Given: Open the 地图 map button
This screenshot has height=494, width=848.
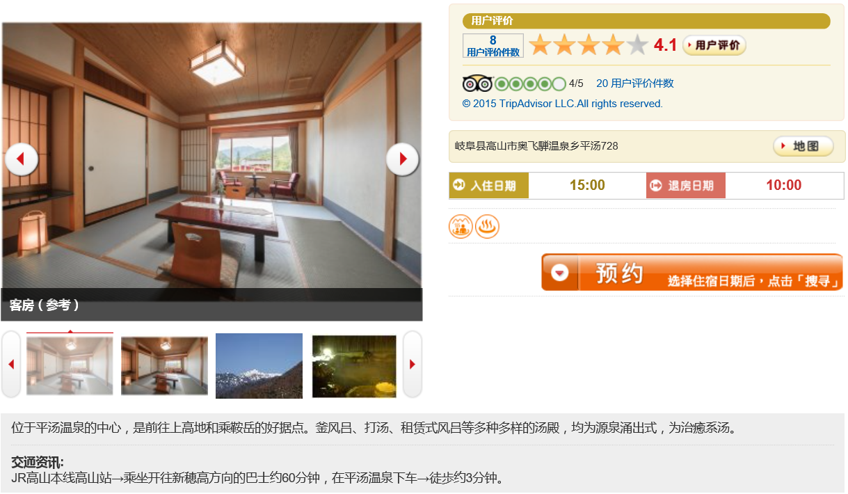Looking at the screenshot, I should (803, 146).
